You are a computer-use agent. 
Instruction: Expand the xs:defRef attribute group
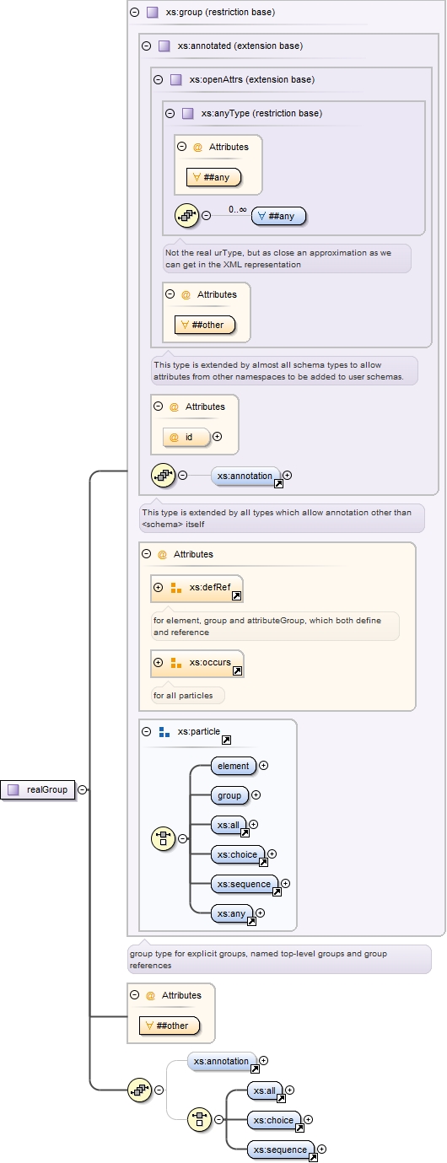tap(158, 587)
